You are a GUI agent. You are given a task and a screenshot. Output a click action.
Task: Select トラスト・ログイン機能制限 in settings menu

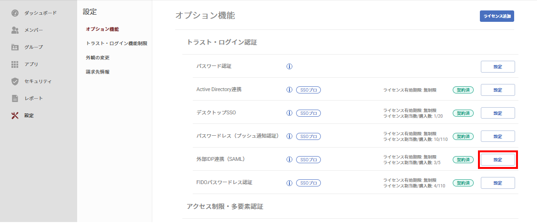pyautogui.click(x=117, y=43)
